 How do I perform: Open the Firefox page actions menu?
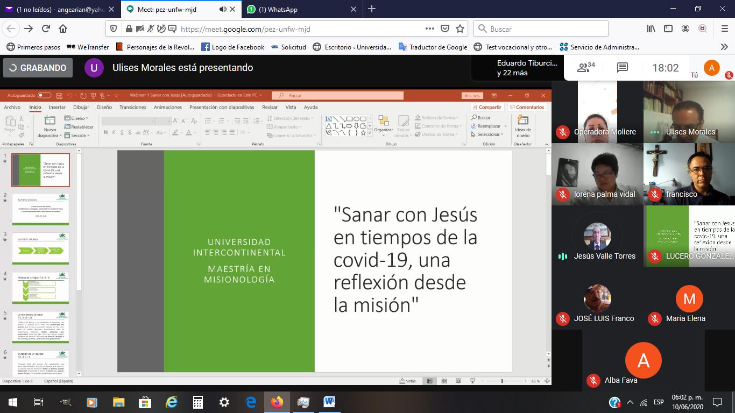430,29
